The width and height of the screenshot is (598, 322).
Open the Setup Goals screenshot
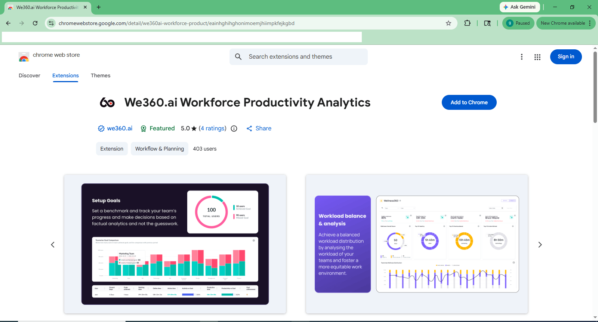pos(175,244)
